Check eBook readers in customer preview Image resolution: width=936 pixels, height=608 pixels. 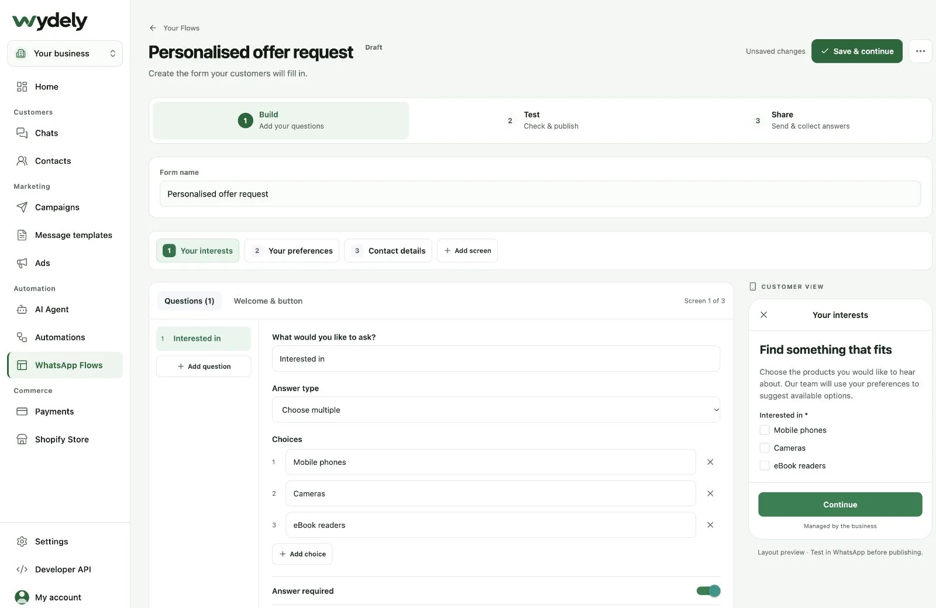point(765,465)
